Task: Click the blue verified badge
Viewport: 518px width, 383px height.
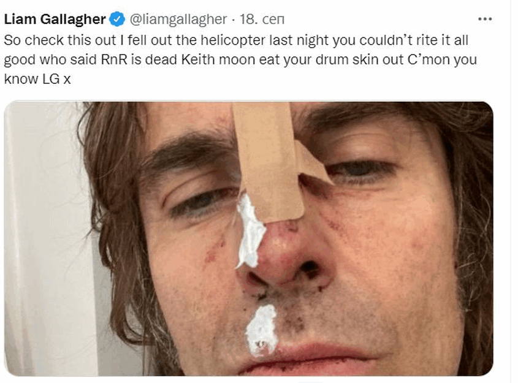Action: tap(117, 19)
